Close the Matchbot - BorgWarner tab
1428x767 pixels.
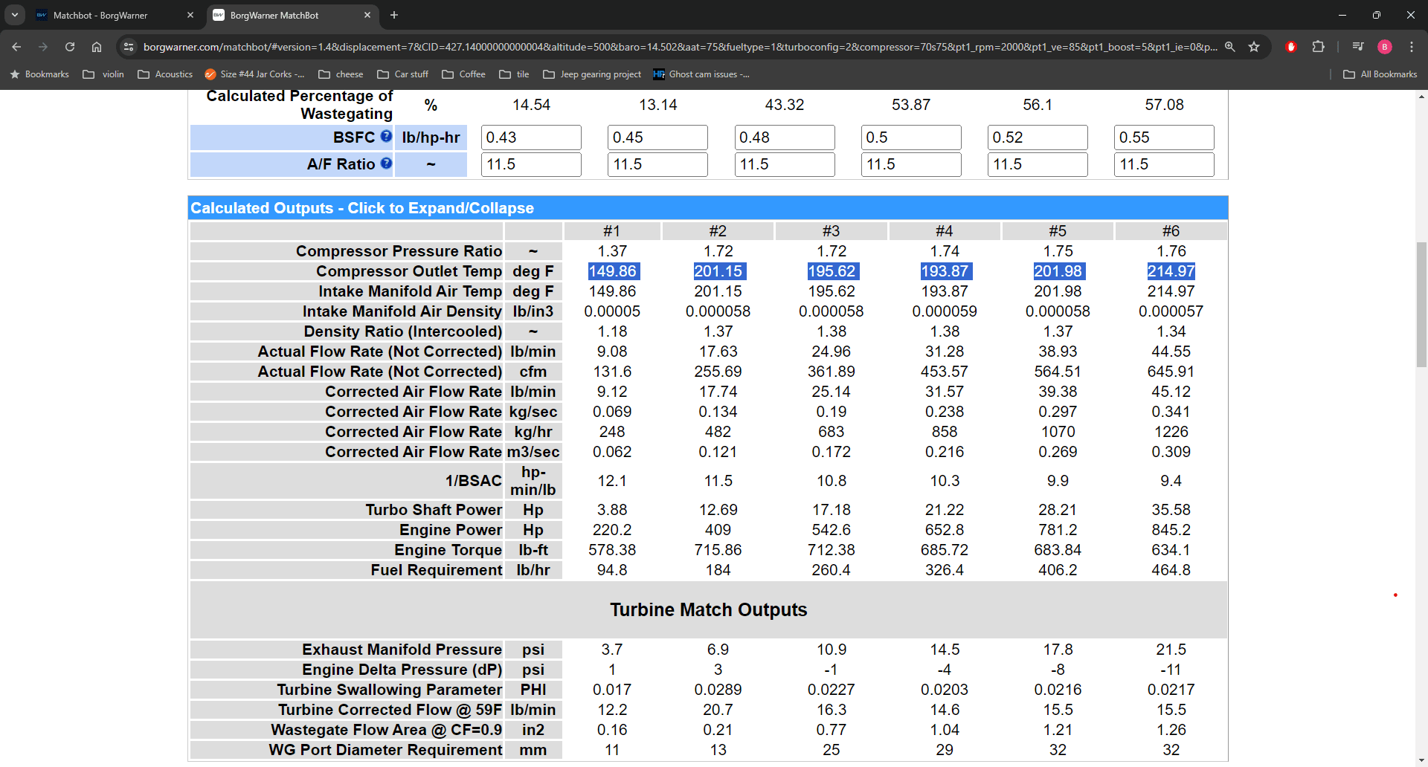click(x=190, y=15)
